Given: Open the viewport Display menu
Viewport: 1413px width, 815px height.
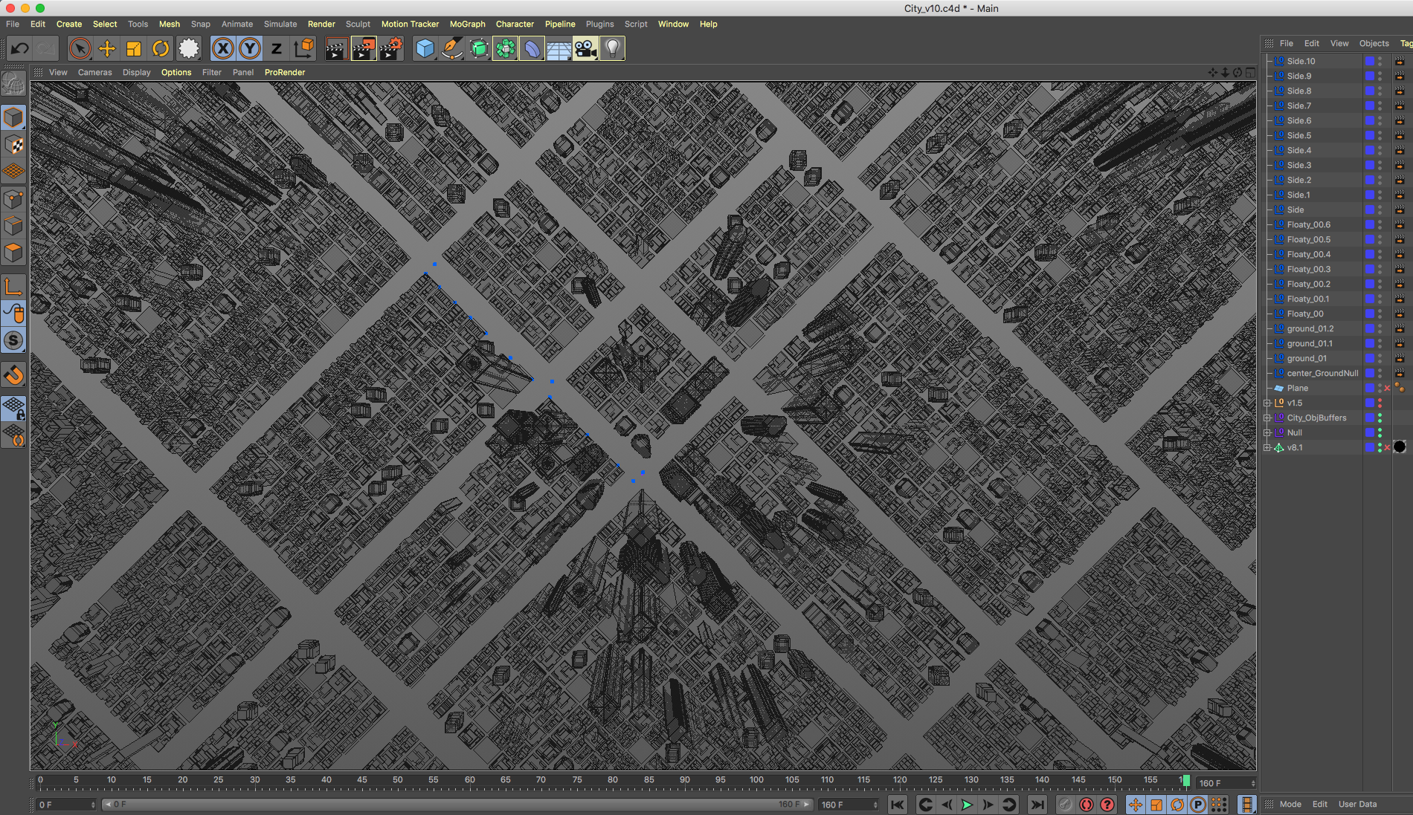Looking at the screenshot, I should click(136, 72).
